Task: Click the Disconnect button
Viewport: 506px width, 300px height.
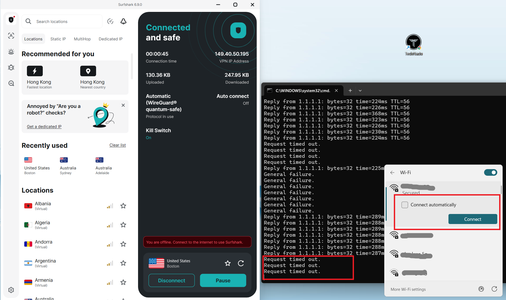Action: click(x=172, y=280)
